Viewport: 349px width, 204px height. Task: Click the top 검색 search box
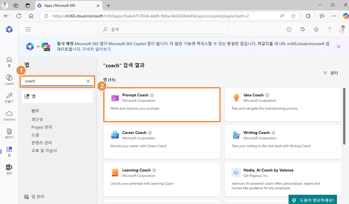(163, 29)
